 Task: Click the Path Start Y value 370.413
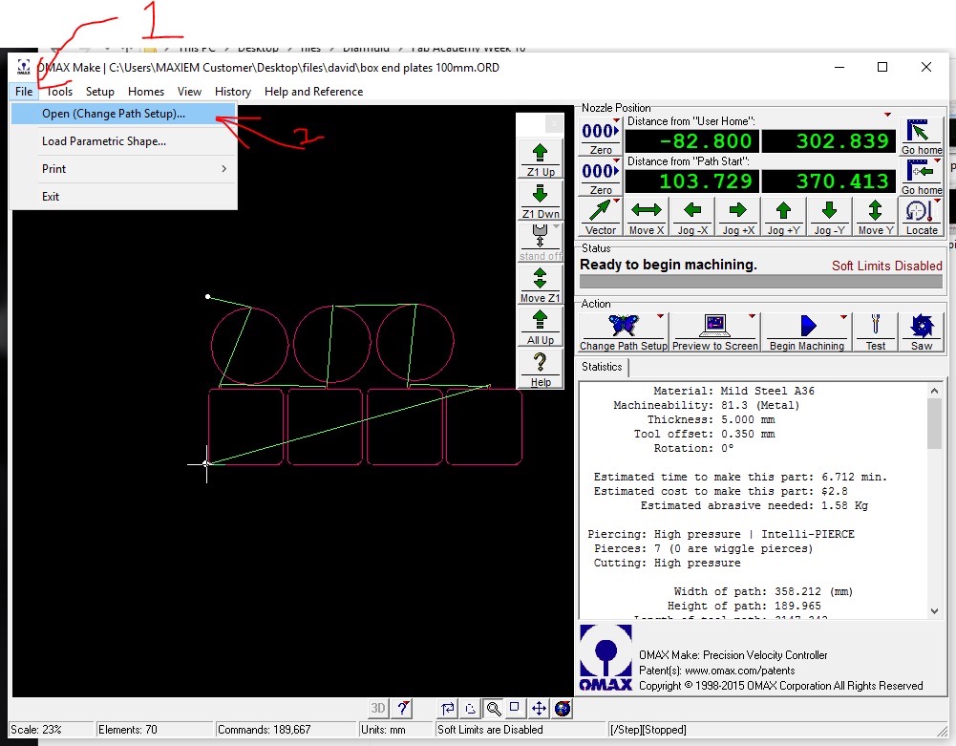click(829, 181)
